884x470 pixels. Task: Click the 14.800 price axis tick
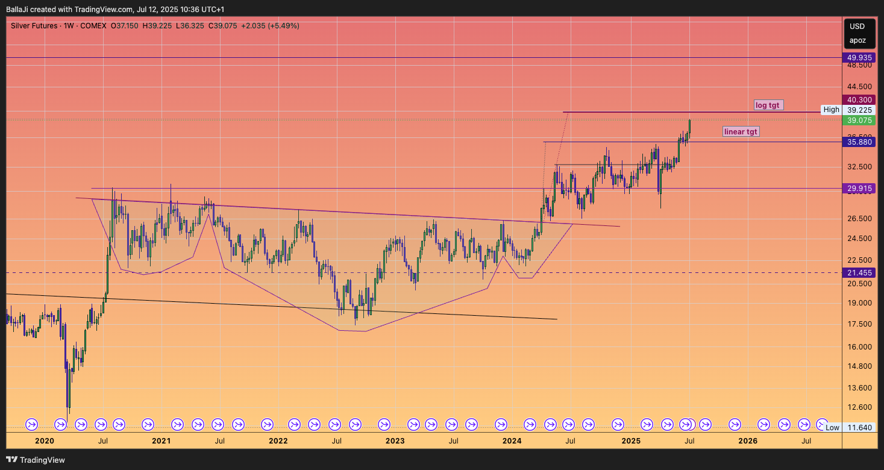(860, 366)
